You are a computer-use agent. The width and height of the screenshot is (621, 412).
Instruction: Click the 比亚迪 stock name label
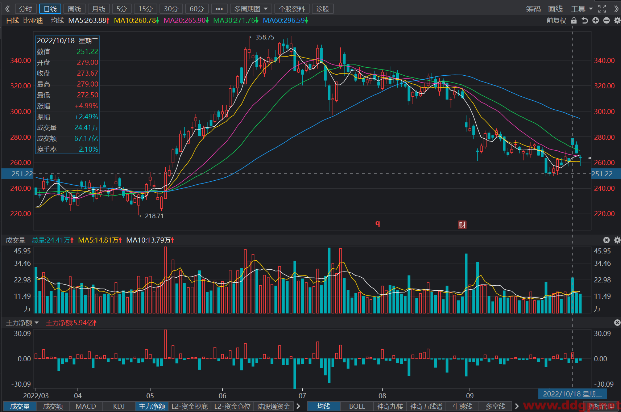coord(33,20)
